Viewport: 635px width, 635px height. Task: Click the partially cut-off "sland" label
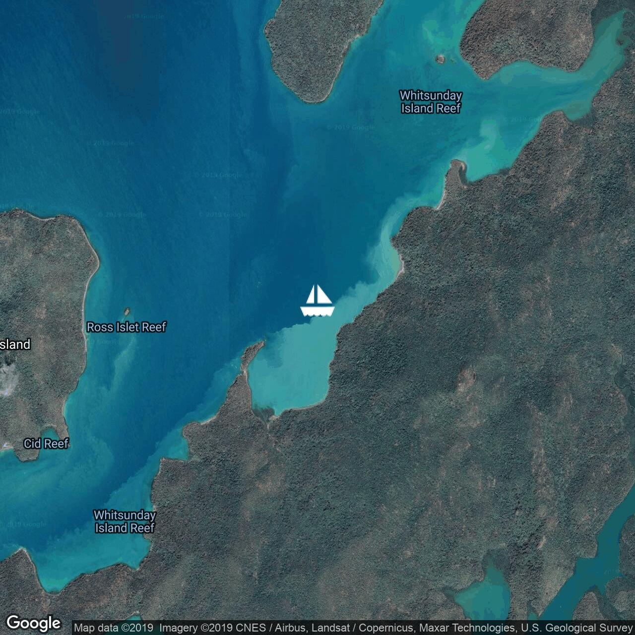coord(15,344)
